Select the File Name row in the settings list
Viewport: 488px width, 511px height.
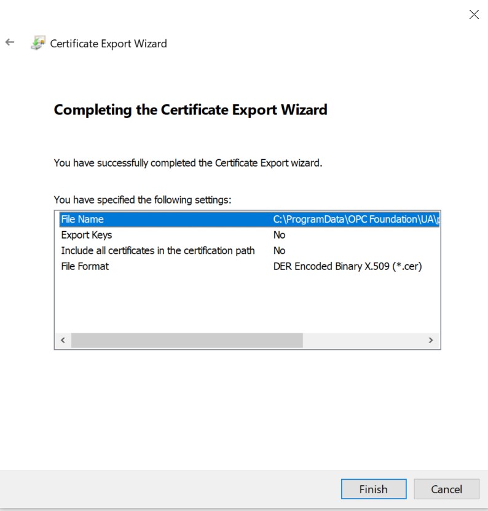point(82,220)
